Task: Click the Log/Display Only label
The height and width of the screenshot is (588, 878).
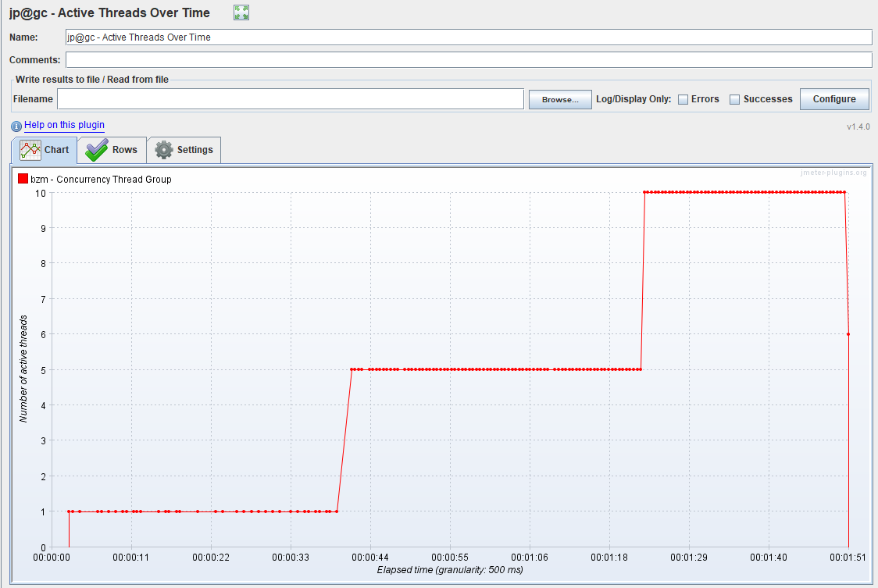Action: click(634, 99)
